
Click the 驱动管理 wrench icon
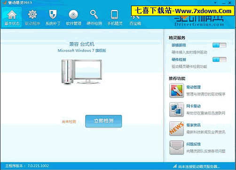176,90
